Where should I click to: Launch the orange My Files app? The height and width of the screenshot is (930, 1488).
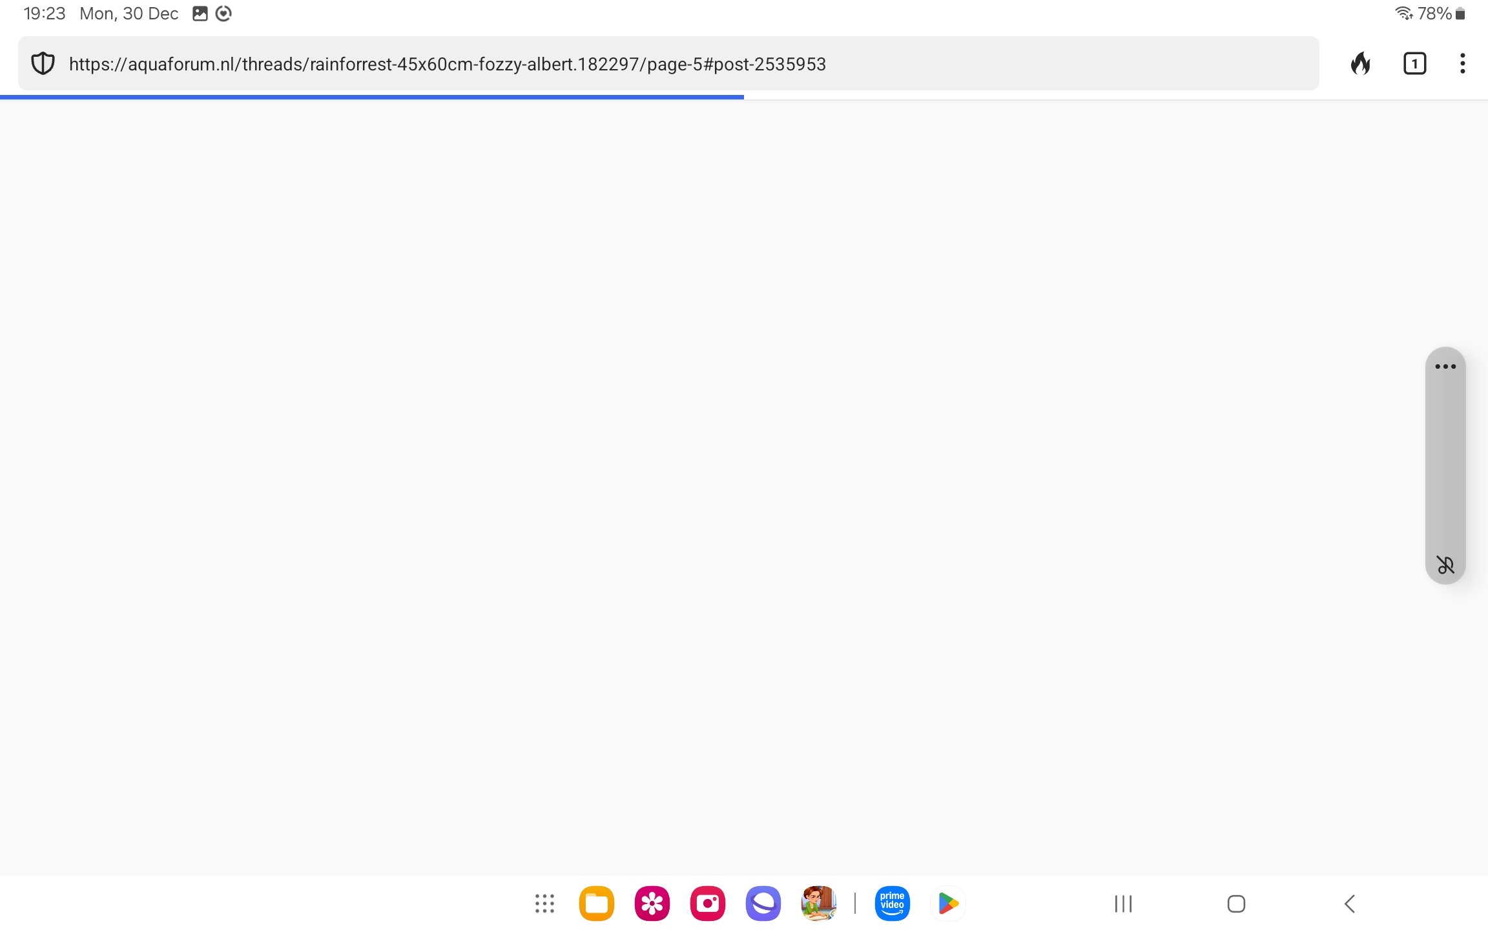pyautogui.click(x=596, y=904)
